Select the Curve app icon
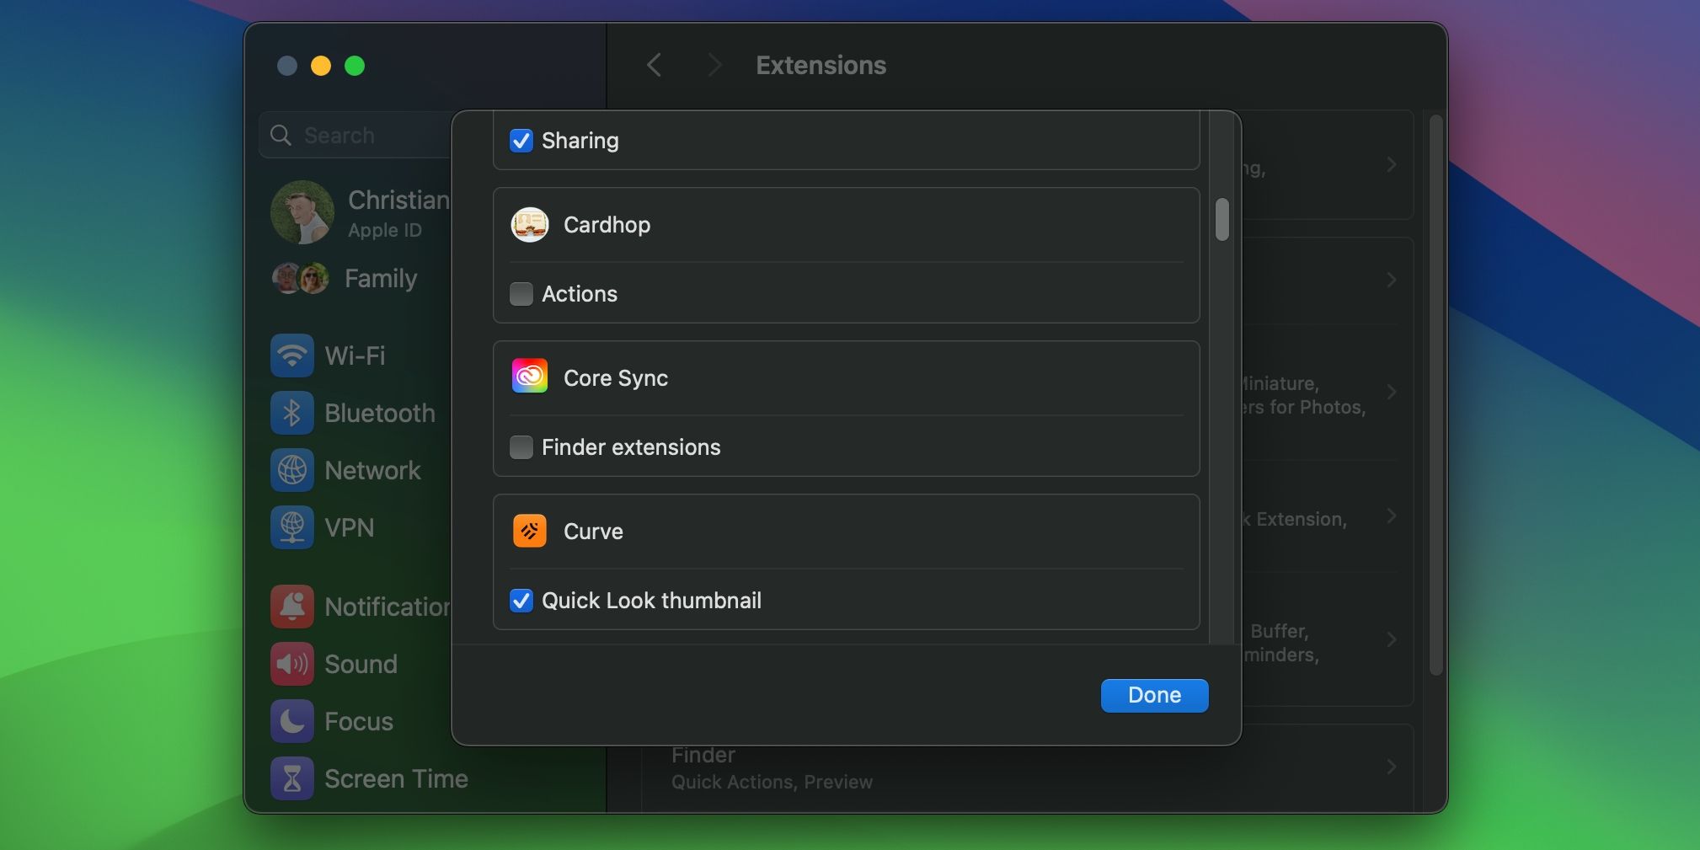Image resolution: width=1700 pixels, height=850 pixels. tap(528, 531)
